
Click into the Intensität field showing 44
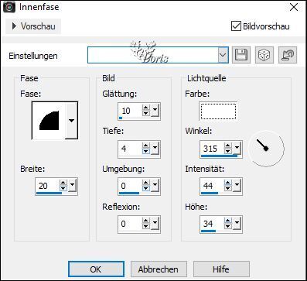(213, 186)
